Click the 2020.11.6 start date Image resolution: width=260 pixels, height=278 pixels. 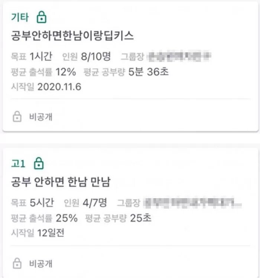[59, 87]
